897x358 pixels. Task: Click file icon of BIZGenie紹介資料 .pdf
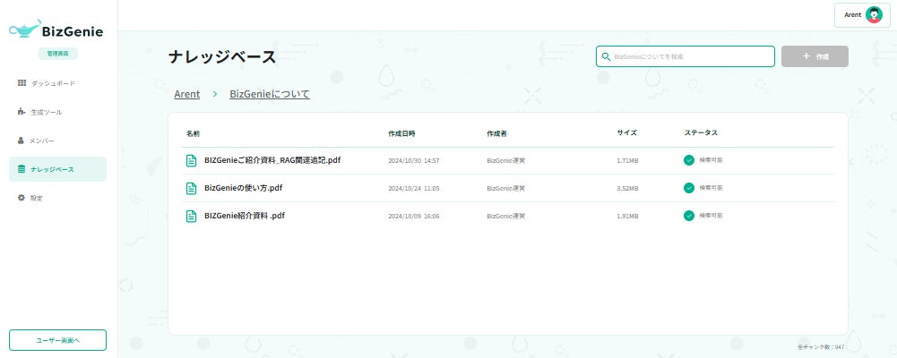(x=192, y=216)
